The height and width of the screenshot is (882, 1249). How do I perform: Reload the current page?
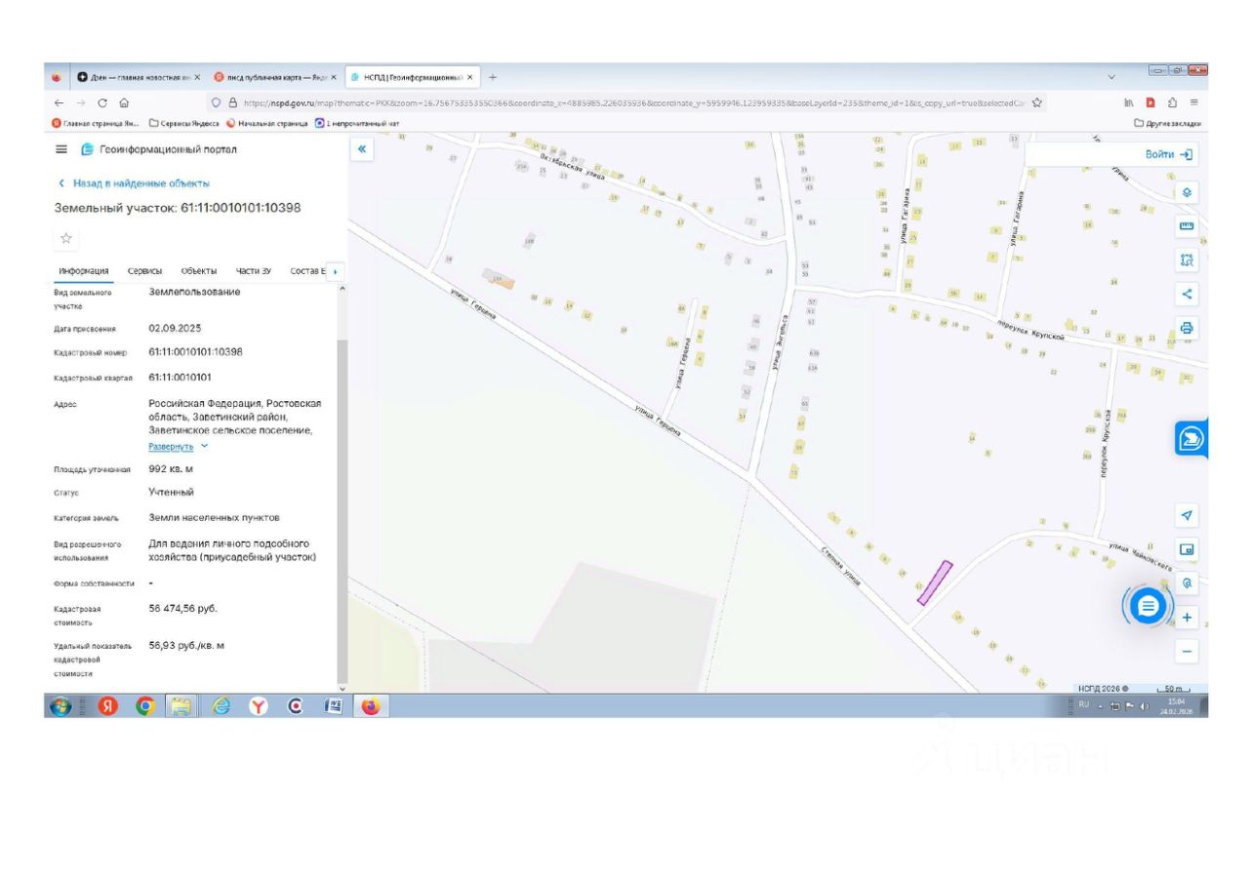coord(102,102)
